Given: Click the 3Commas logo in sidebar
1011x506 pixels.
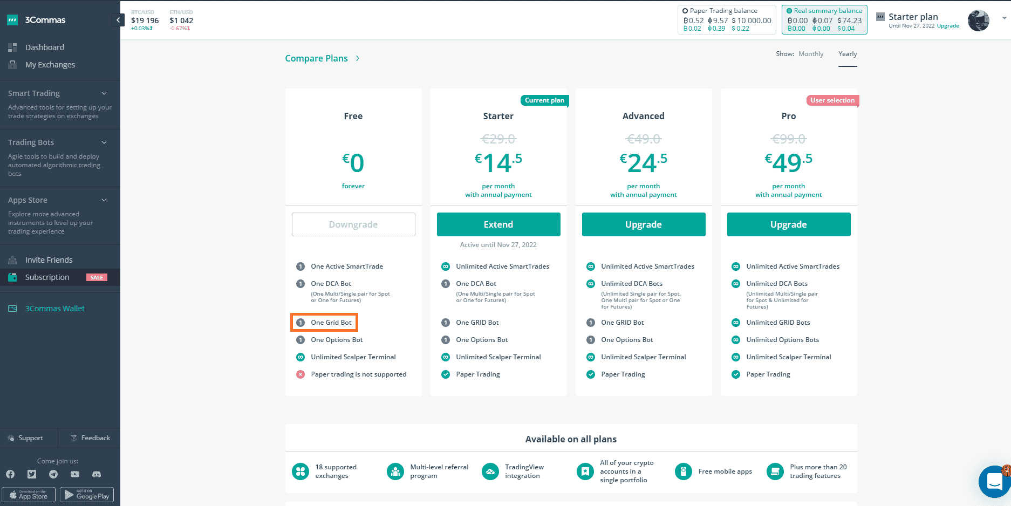Looking at the screenshot, I should [x=37, y=20].
